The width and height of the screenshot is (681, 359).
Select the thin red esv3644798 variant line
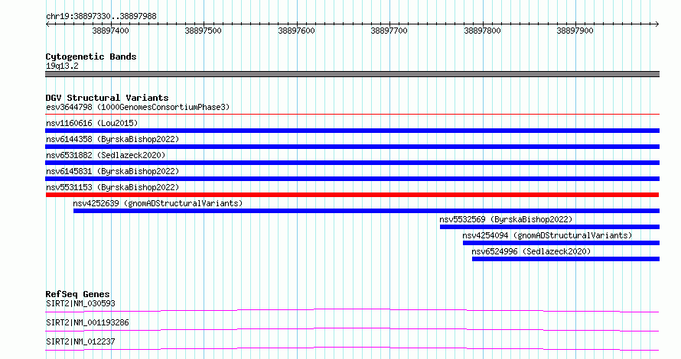click(x=352, y=115)
